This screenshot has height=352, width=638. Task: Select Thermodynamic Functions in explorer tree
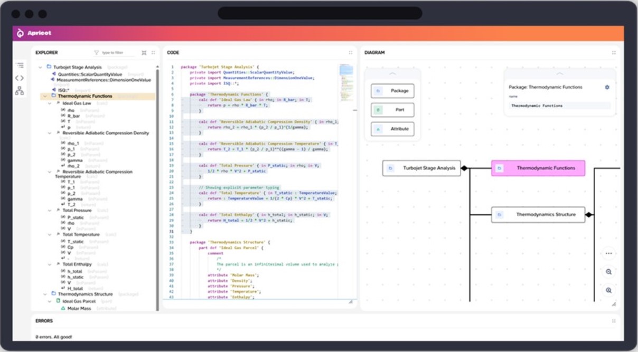click(x=85, y=97)
